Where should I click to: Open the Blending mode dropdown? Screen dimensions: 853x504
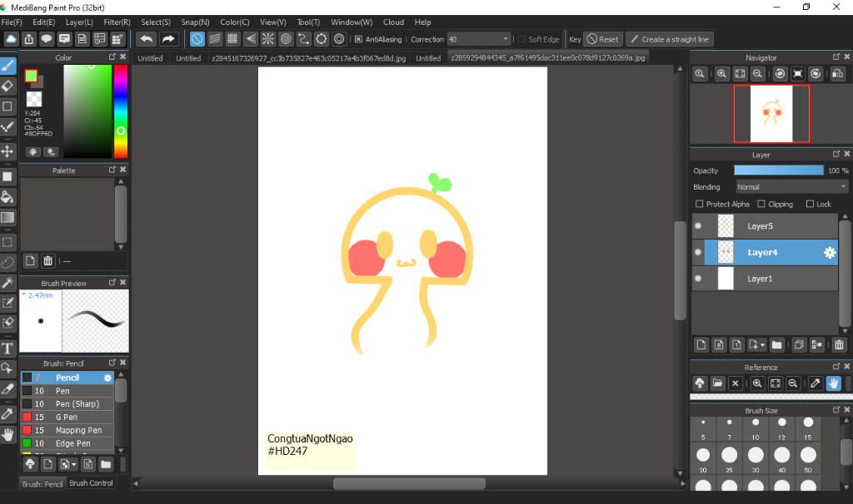(791, 187)
